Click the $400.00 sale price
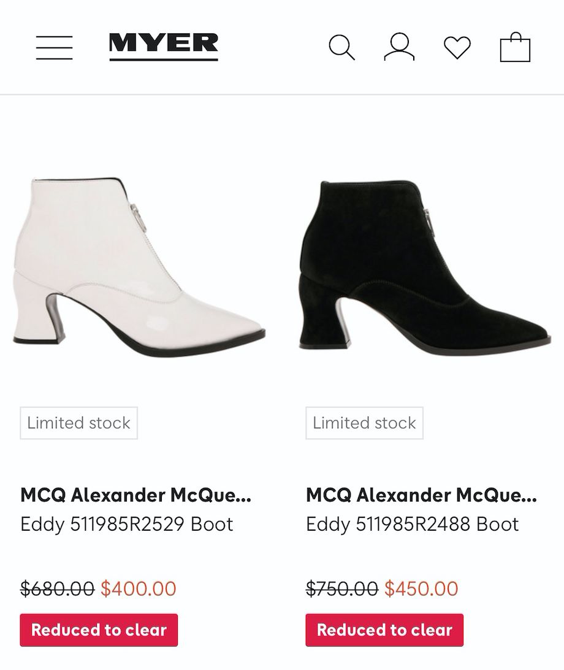 point(139,589)
